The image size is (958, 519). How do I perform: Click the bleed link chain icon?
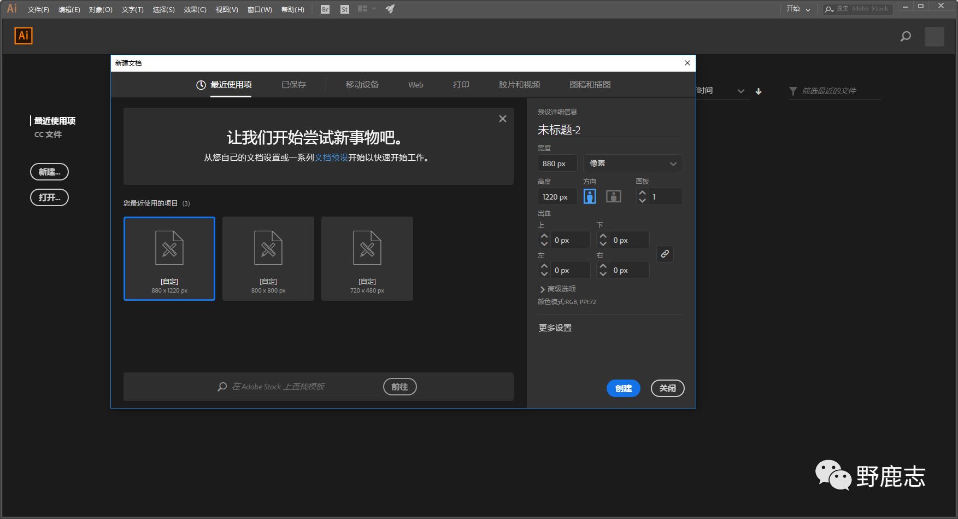(x=665, y=254)
